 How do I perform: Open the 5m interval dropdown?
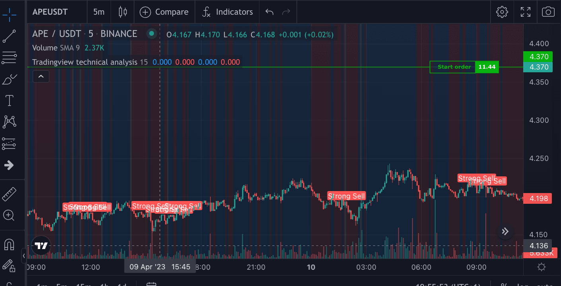tap(99, 12)
